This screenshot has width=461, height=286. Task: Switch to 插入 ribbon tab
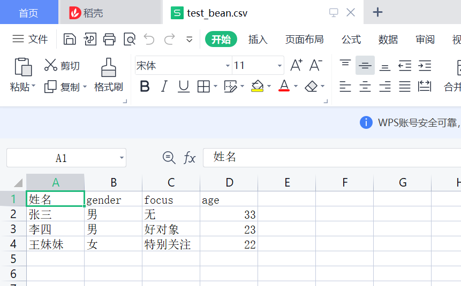(258, 39)
